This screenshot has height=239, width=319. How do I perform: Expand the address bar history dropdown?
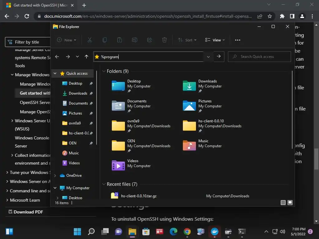pyautogui.click(x=208, y=57)
